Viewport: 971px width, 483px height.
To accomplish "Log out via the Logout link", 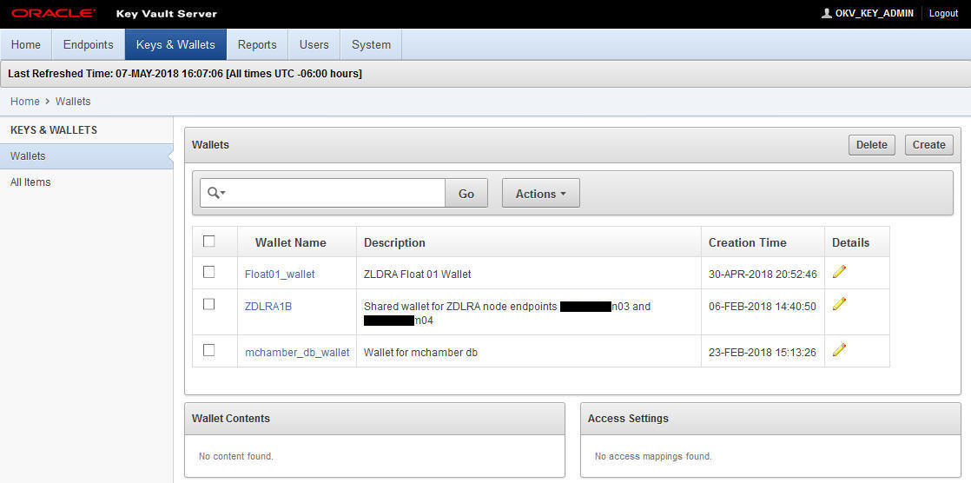I will tap(943, 13).
